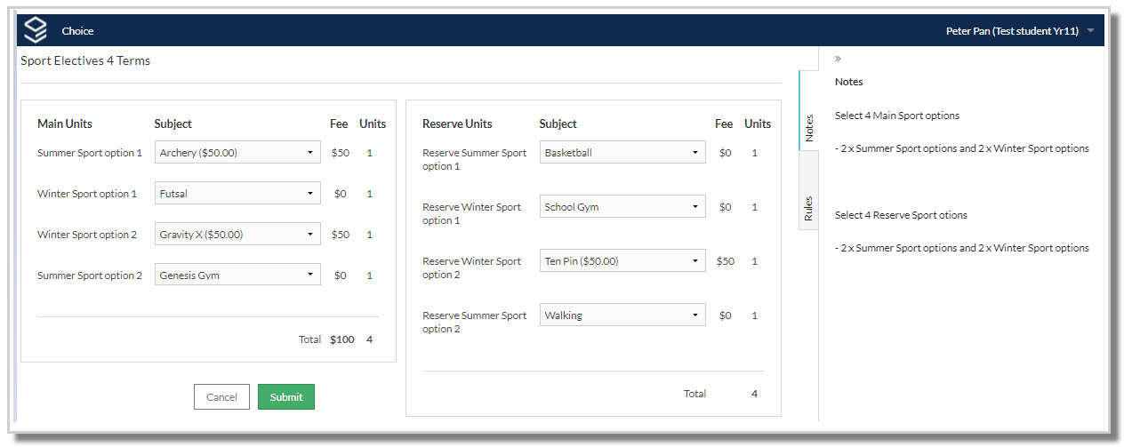The image size is (1124, 447).
Task: Switch to the Rules vertical tab
Action: coord(808,208)
